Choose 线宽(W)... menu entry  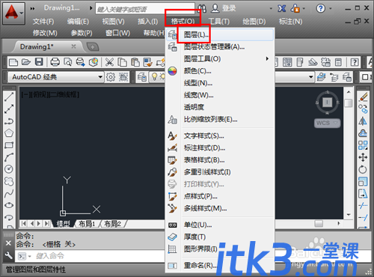tap(220, 95)
